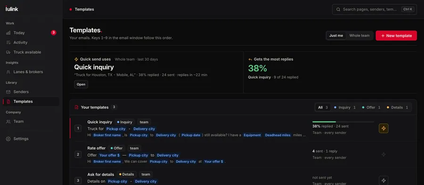The height and width of the screenshot is (185, 424).
Task: Click the Activity list icon
Action: pos(8,43)
